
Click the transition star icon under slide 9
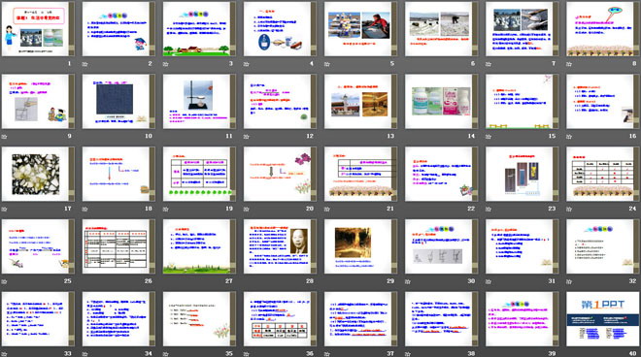click(5, 137)
